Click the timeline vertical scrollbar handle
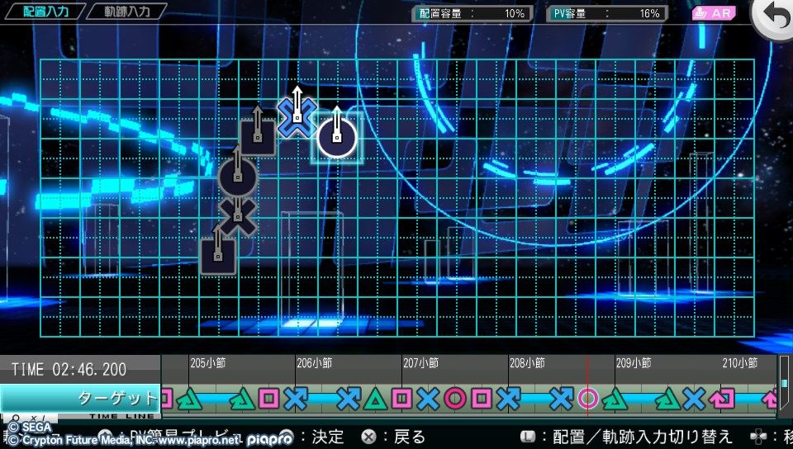793x449 pixels. point(785,383)
